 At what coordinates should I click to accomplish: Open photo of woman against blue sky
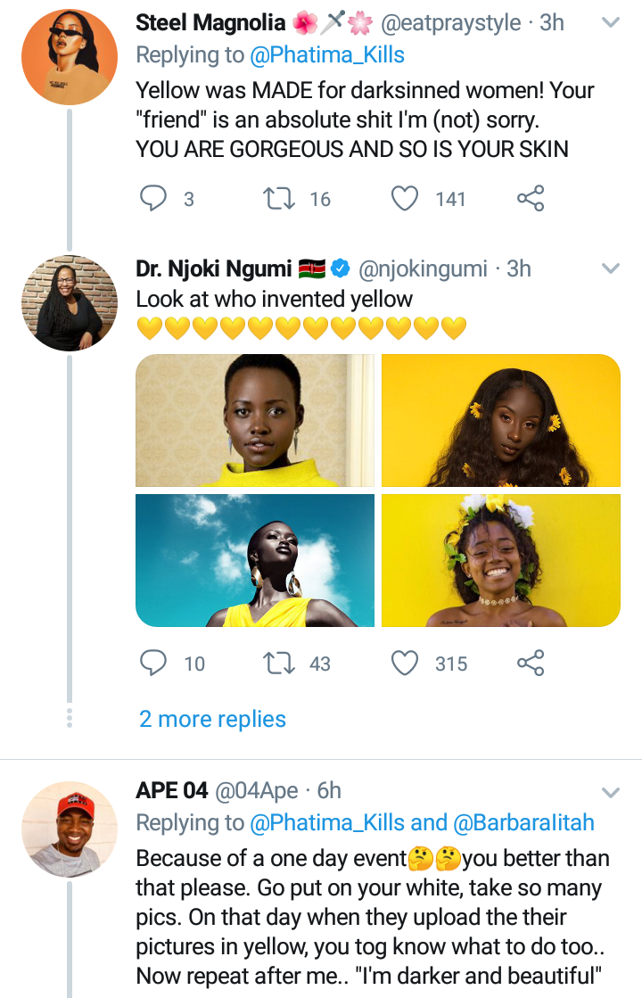(255, 560)
